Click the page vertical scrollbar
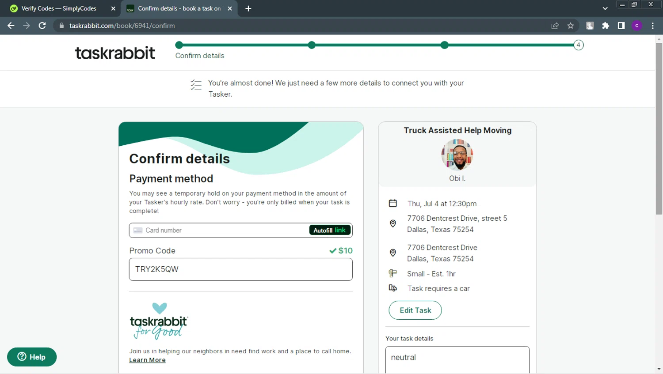The image size is (663, 374). pos(659,128)
